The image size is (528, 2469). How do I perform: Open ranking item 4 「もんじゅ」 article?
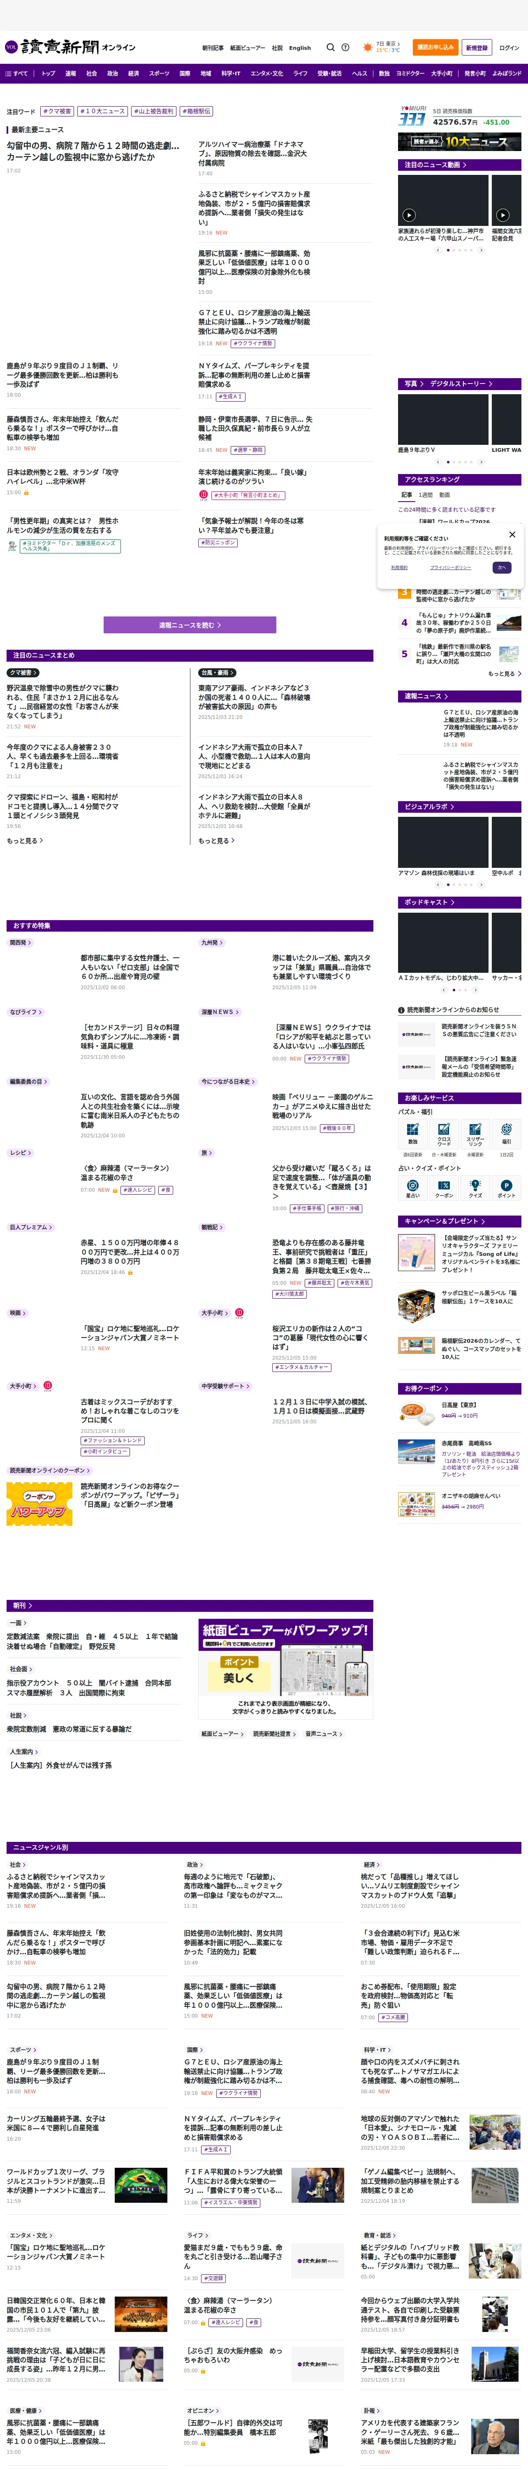click(x=454, y=623)
